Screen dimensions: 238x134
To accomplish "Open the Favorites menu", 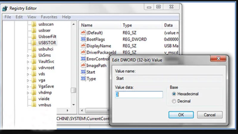I will coord(49,17).
